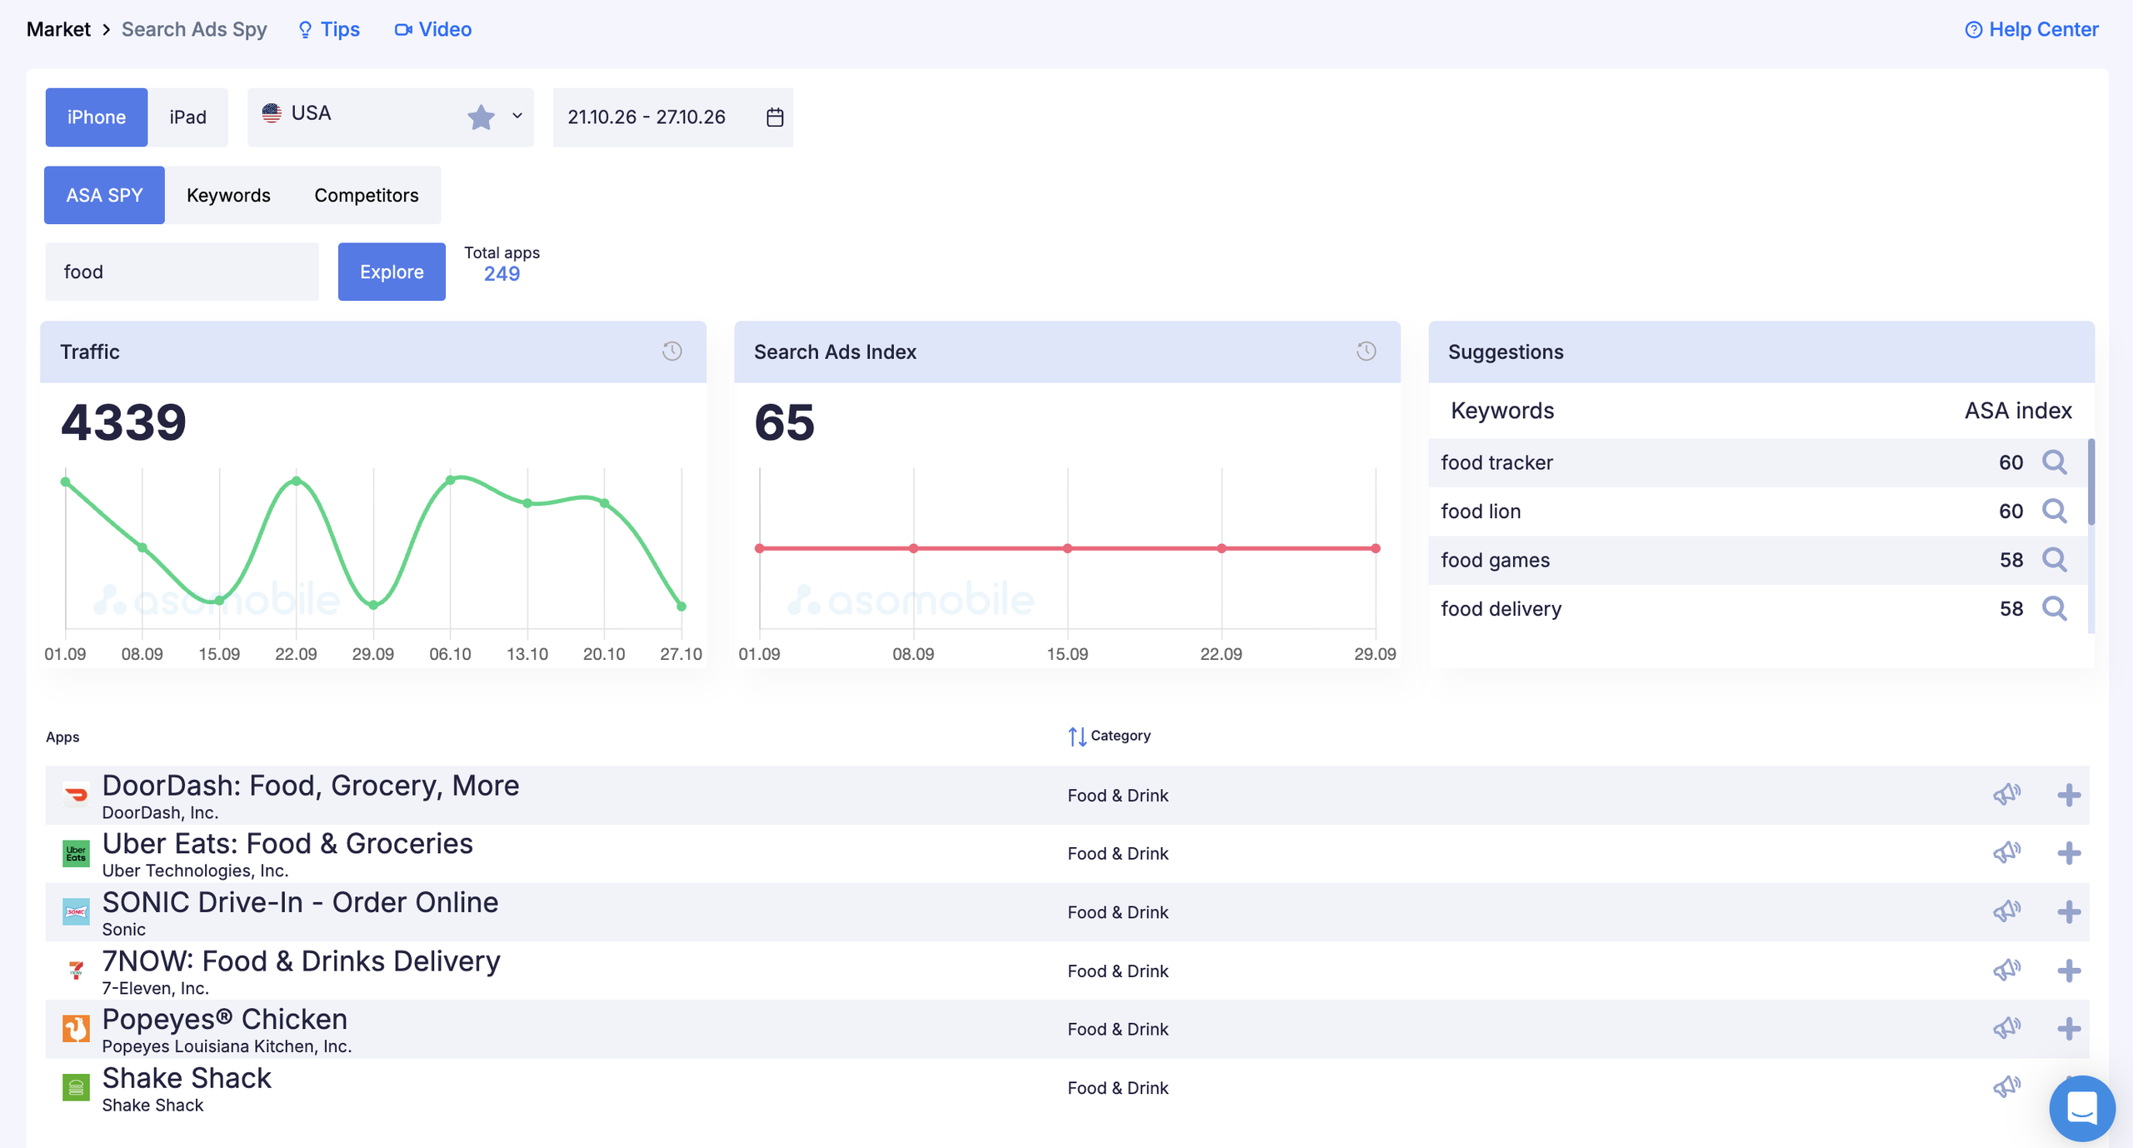Open the DoorDash: Food, Grocery, More app
Screen dimensions: 2133x1148
coord(311,786)
